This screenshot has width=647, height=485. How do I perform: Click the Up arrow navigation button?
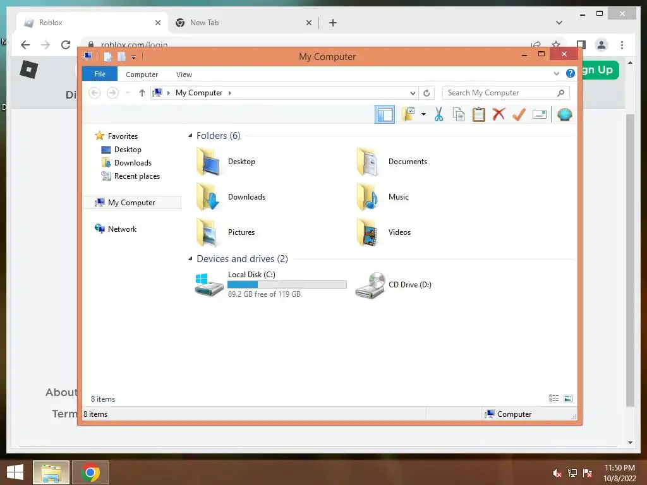coord(142,93)
